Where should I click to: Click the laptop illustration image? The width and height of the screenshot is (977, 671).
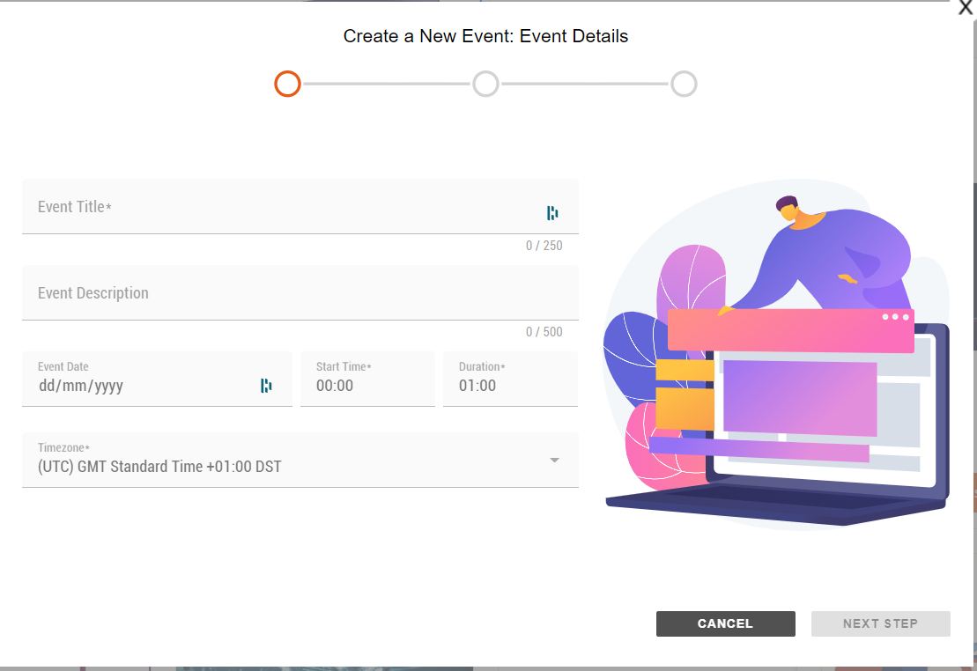click(x=775, y=352)
